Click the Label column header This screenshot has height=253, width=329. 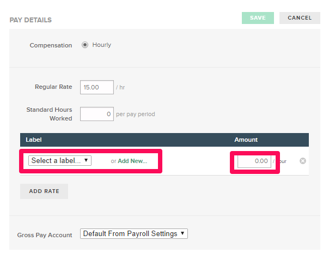click(x=34, y=140)
